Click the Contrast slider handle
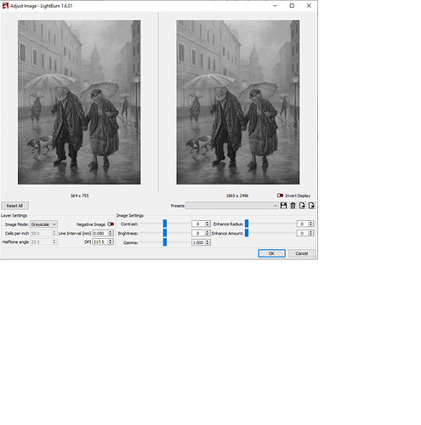This screenshot has height=425, width=421. coord(165,224)
